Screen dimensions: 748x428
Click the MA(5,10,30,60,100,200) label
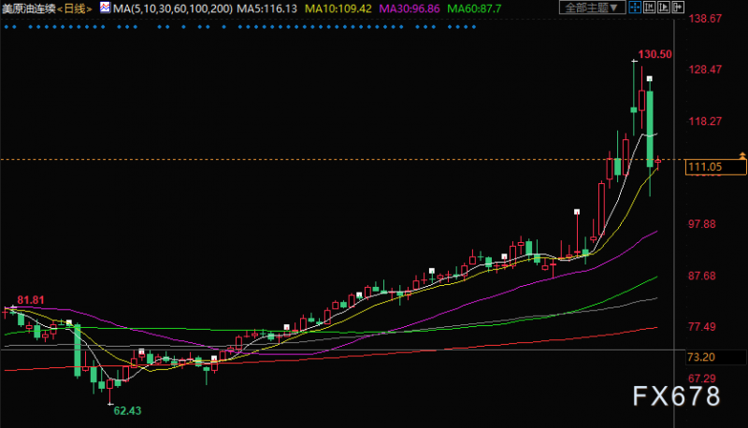pyautogui.click(x=173, y=8)
